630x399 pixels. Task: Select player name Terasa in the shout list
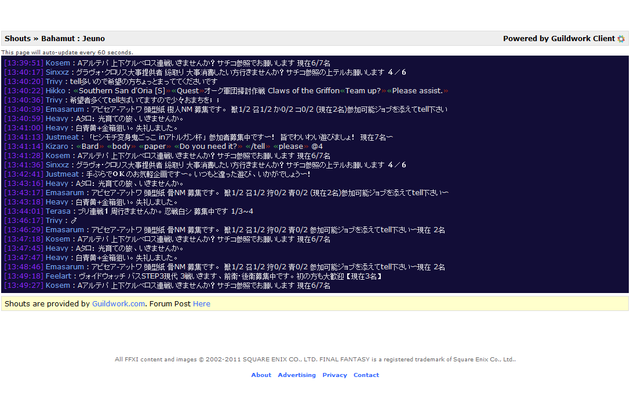click(58, 211)
